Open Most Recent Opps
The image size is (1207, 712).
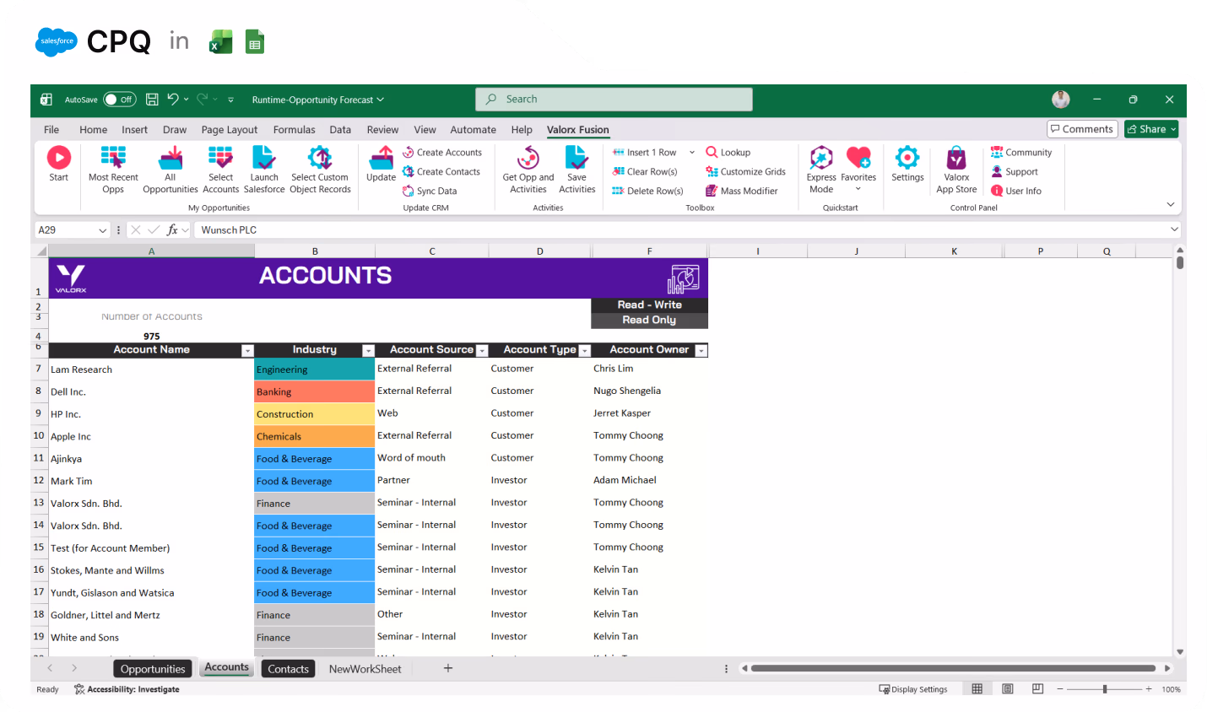click(x=112, y=166)
